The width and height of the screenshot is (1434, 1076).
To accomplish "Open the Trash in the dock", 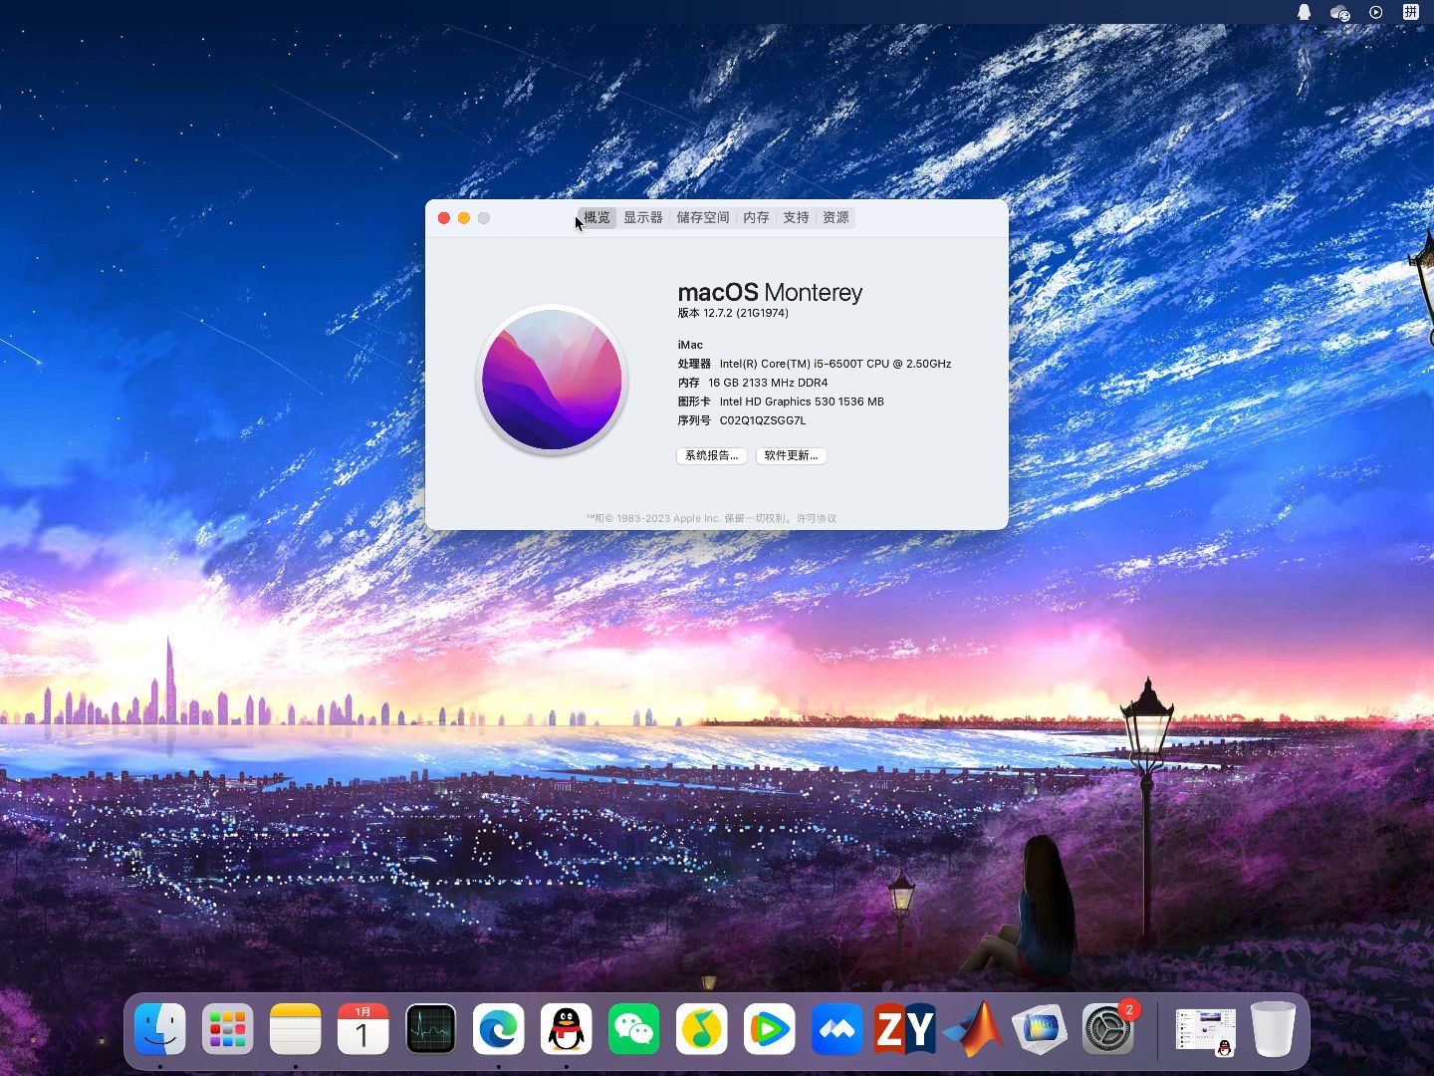I will pyautogui.click(x=1274, y=1029).
